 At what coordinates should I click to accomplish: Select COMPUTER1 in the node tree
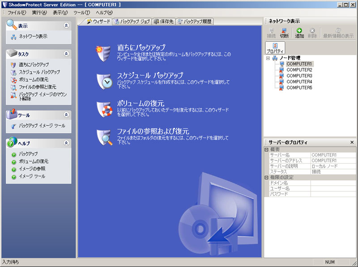pyautogui.click(x=299, y=64)
